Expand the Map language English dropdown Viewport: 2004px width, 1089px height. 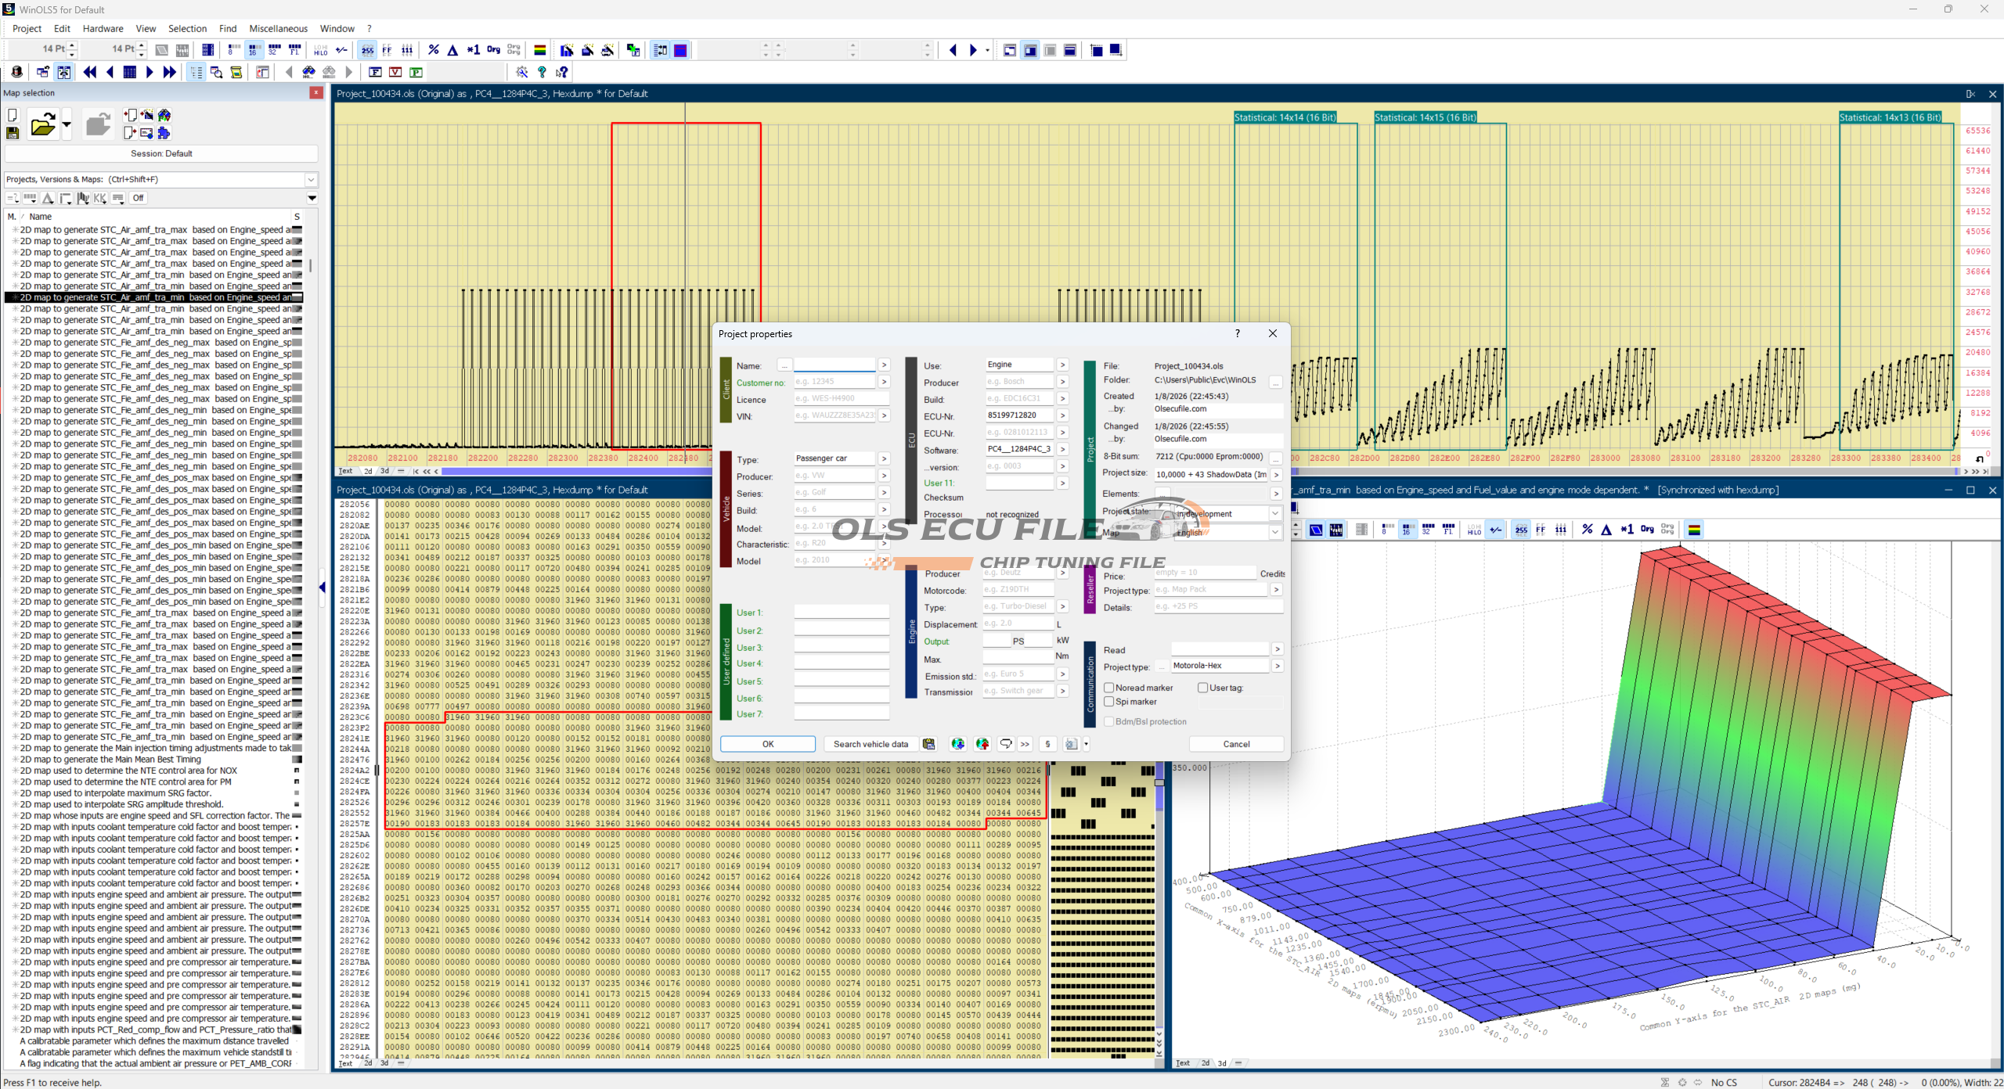(x=1274, y=533)
